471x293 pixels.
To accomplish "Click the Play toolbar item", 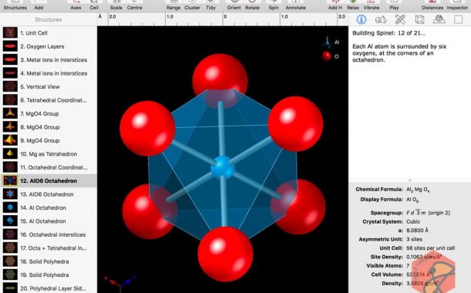I will click(394, 5).
